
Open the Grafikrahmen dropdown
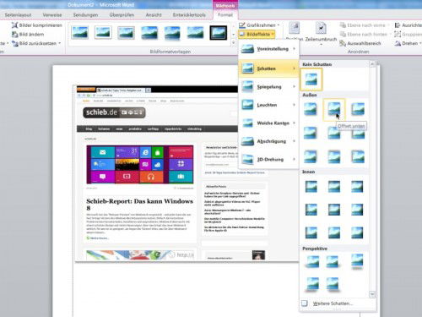[x=259, y=25]
